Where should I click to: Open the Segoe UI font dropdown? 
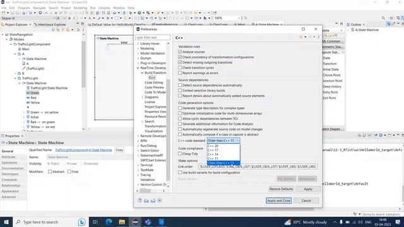pyautogui.click(x=54, y=18)
